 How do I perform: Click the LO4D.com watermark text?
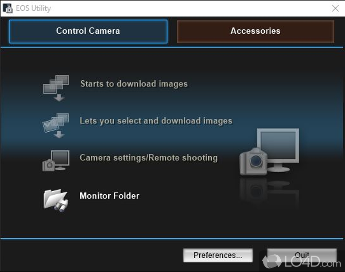tap(311, 262)
